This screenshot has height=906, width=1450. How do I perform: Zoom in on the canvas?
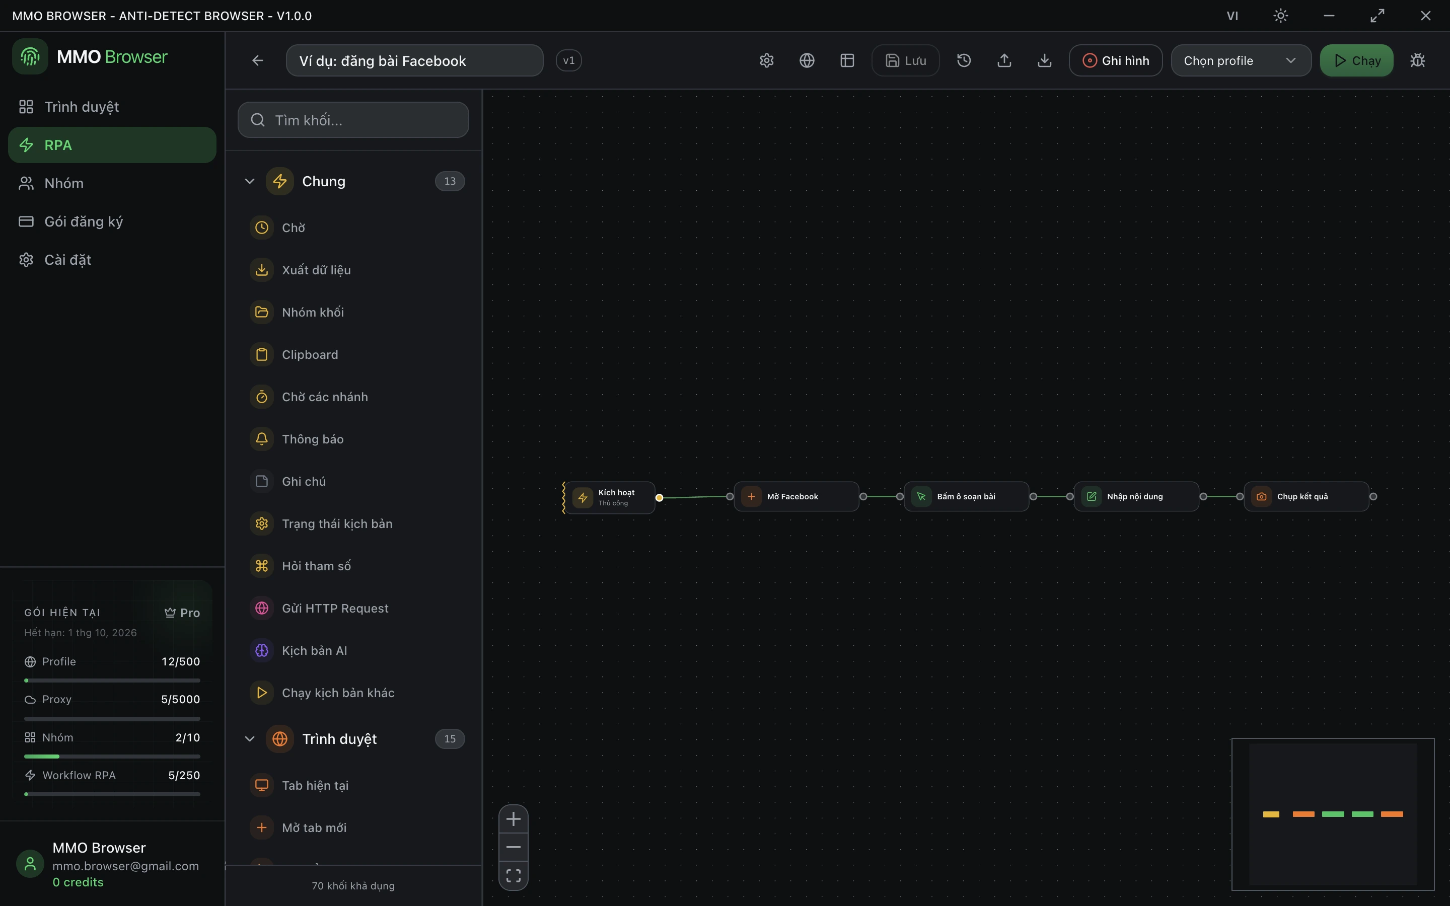tap(514, 819)
